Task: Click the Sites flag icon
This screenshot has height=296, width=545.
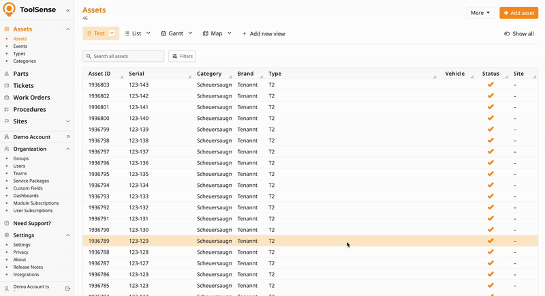Action: [x=7, y=121]
